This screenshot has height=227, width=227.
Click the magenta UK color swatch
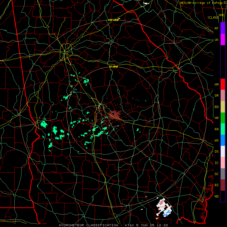click(x=223, y=40)
